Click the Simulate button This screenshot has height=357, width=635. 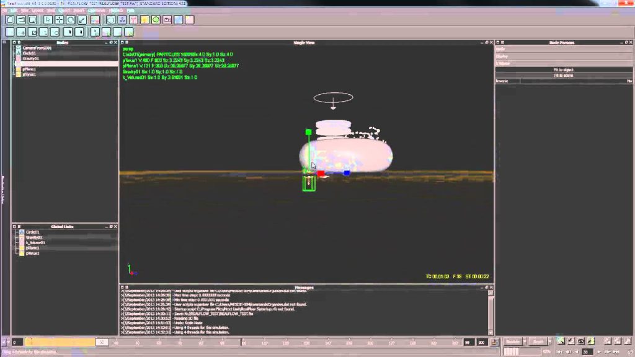pyautogui.click(x=513, y=342)
